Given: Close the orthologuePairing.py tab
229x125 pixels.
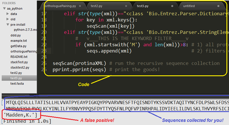Looking at the screenshot, I should [80, 6].
